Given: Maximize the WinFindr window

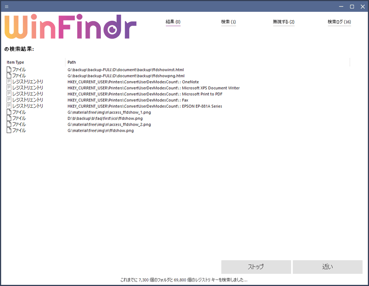Looking at the screenshot, I should (x=352, y=6).
